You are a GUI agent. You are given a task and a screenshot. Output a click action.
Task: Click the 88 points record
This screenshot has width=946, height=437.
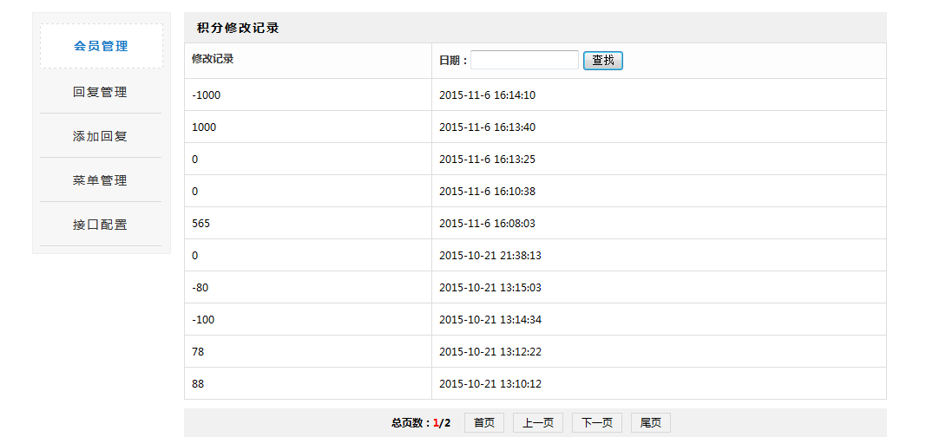click(199, 384)
